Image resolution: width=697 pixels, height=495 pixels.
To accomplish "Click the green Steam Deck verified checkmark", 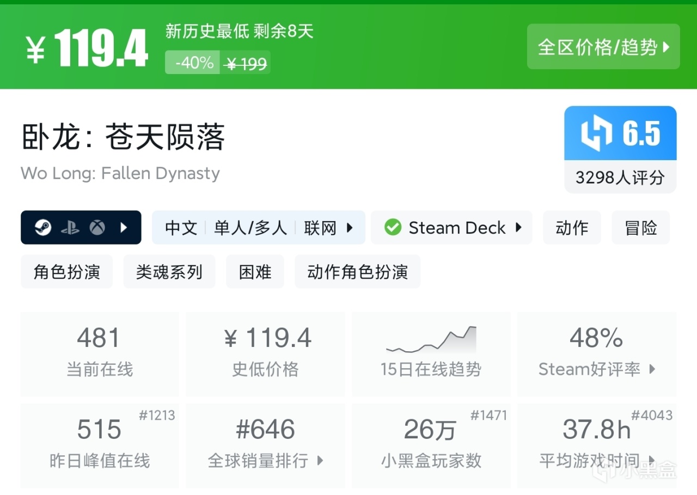I will tap(393, 228).
